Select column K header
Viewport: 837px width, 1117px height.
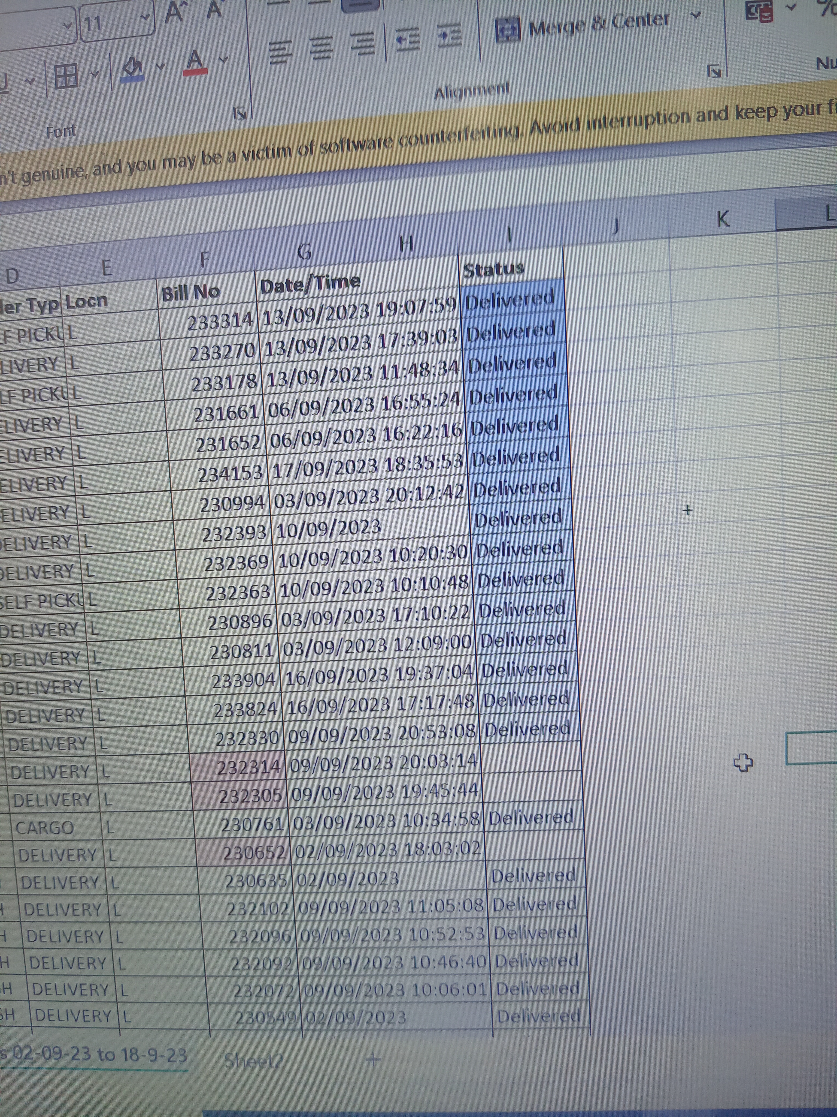(x=723, y=219)
